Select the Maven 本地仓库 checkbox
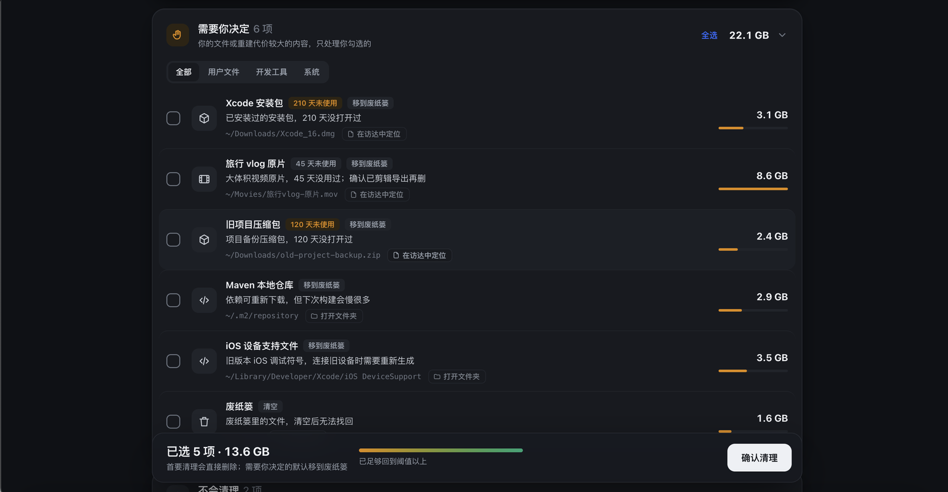 point(174,300)
